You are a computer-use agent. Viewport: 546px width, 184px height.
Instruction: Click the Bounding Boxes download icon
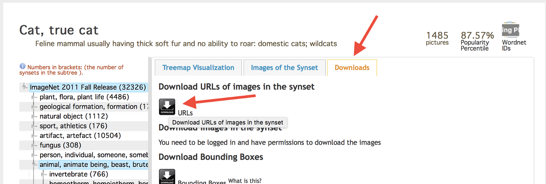pyautogui.click(x=167, y=176)
